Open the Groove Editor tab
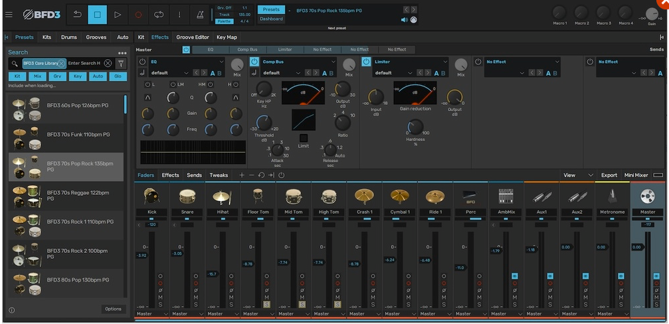This screenshot has height=324, width=669. pyautogui.click(x=193, y=37)
